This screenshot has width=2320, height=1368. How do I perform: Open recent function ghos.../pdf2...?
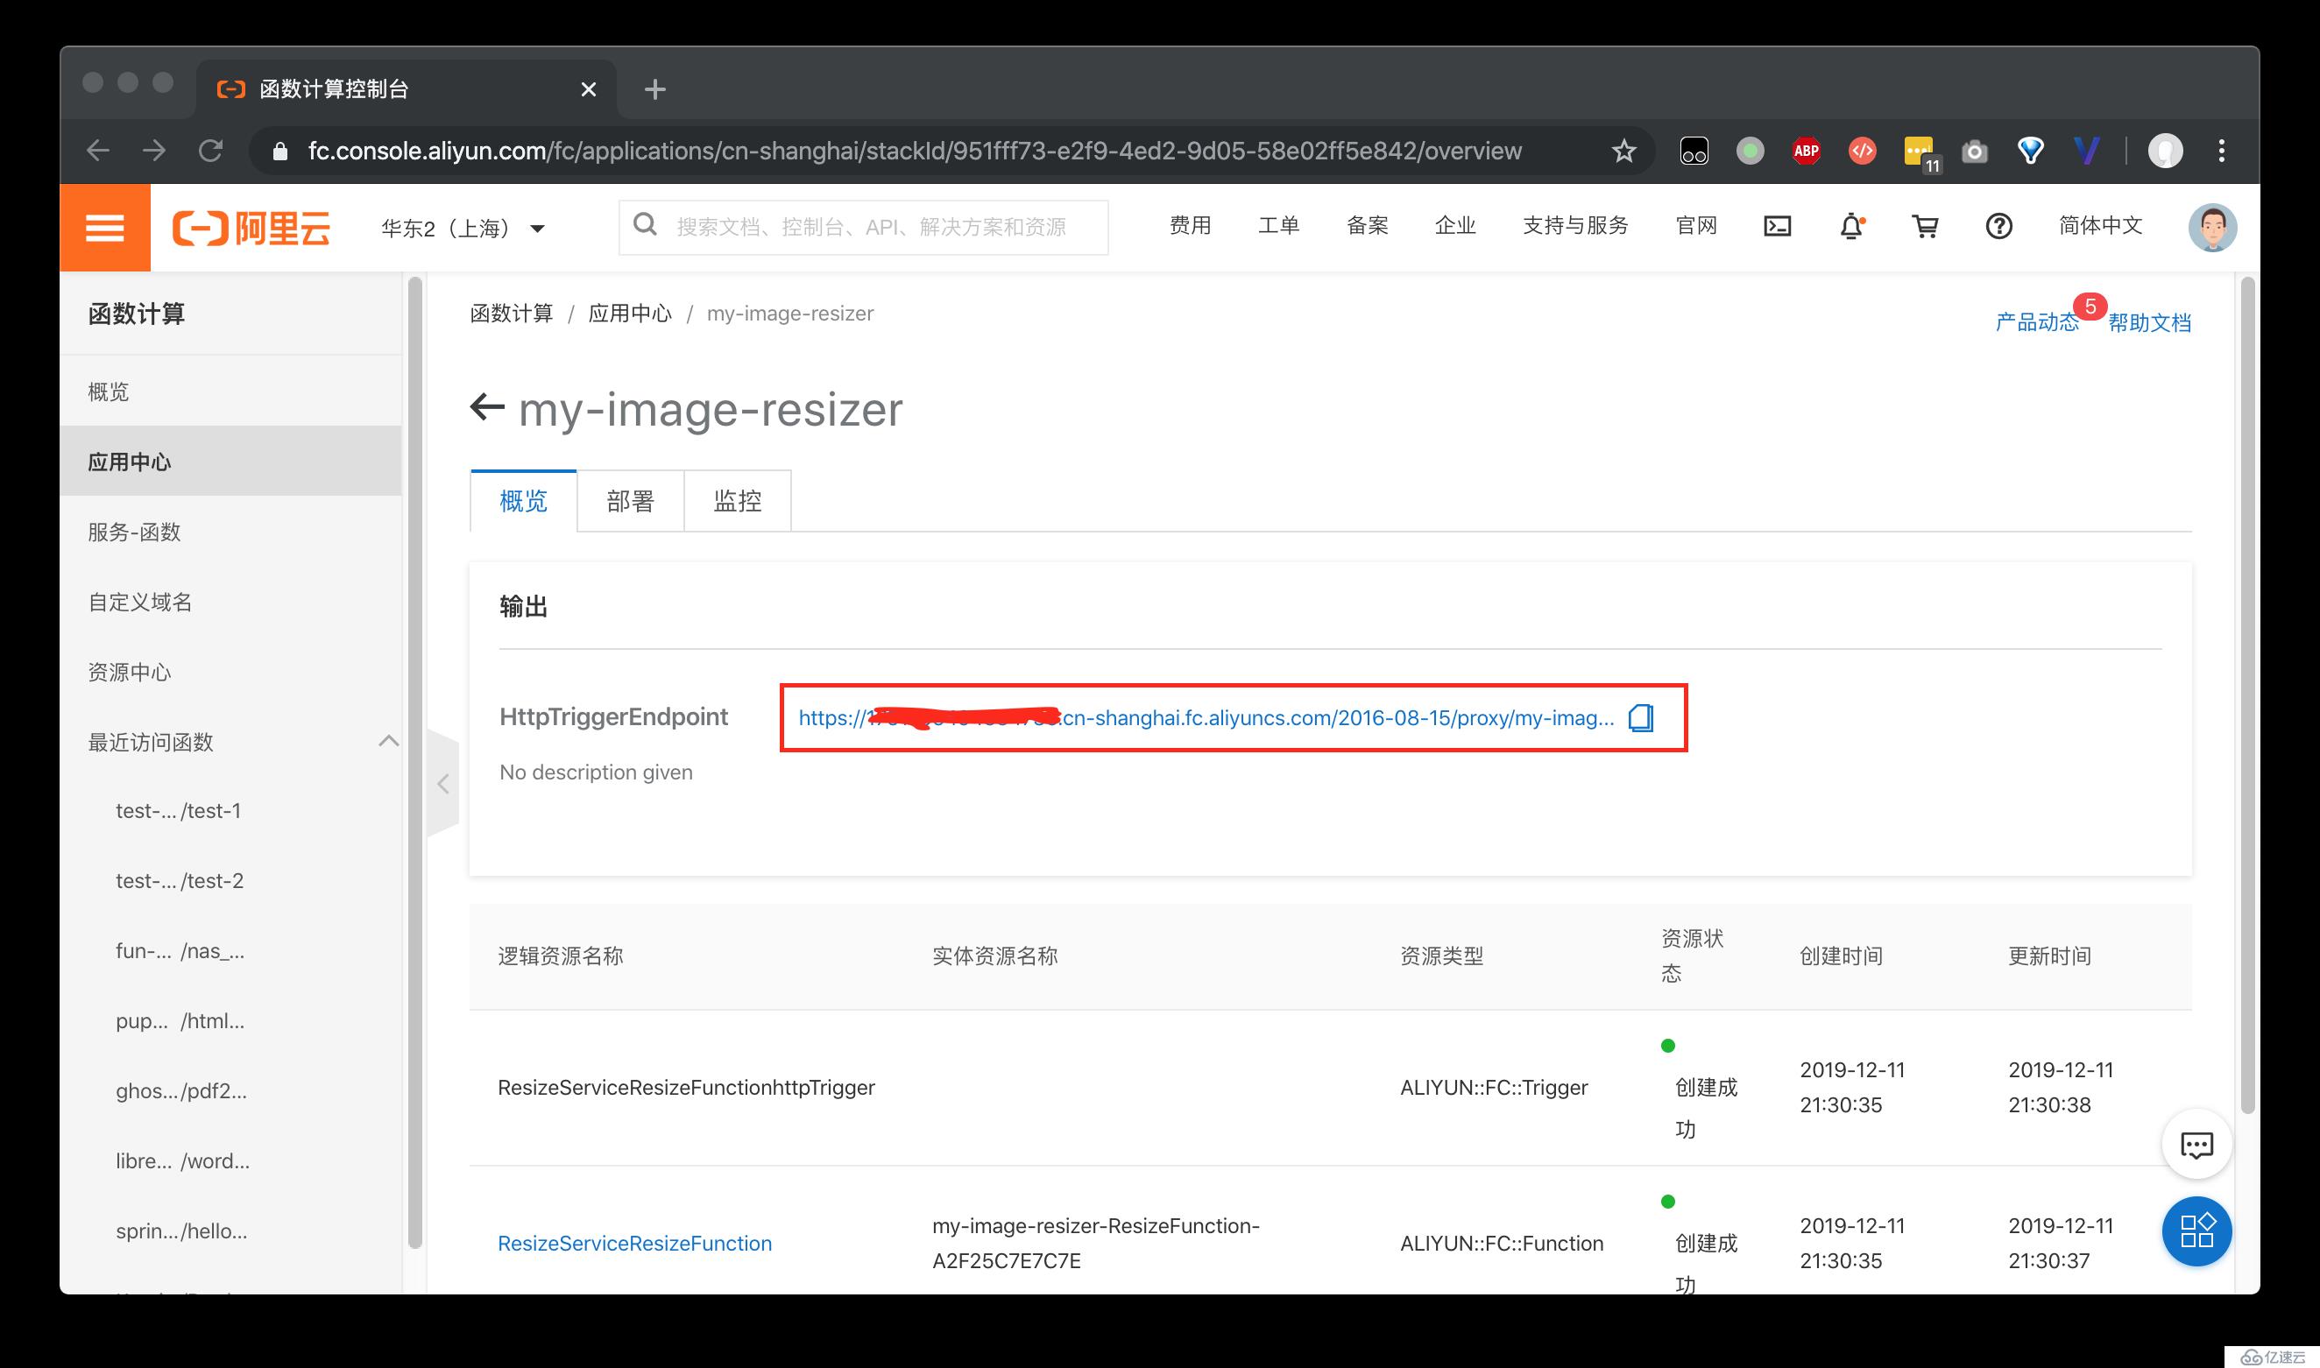click(181, 1090)
